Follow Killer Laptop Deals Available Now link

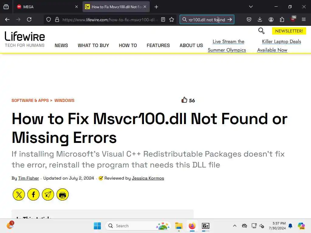point(279,46)
